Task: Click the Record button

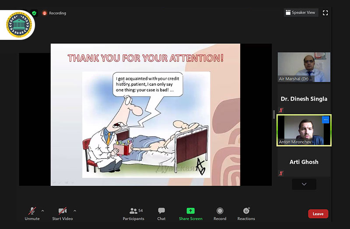Action: (220, 214)
